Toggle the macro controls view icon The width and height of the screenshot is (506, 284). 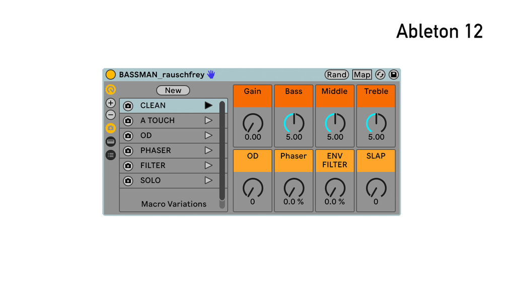coord(111,89)
